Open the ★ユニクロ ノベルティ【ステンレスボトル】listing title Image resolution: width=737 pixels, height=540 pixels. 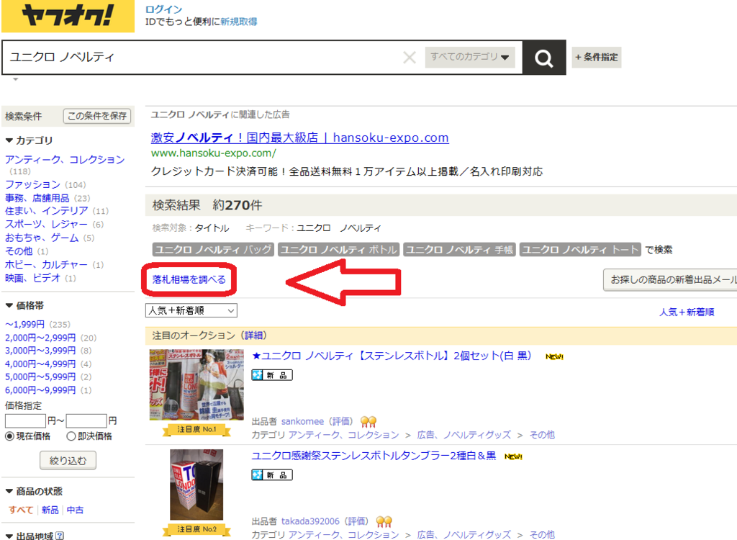pyautogui.click(x=392, y=356)
